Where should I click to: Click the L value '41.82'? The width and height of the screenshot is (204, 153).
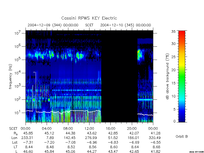[x=156, y=151]
